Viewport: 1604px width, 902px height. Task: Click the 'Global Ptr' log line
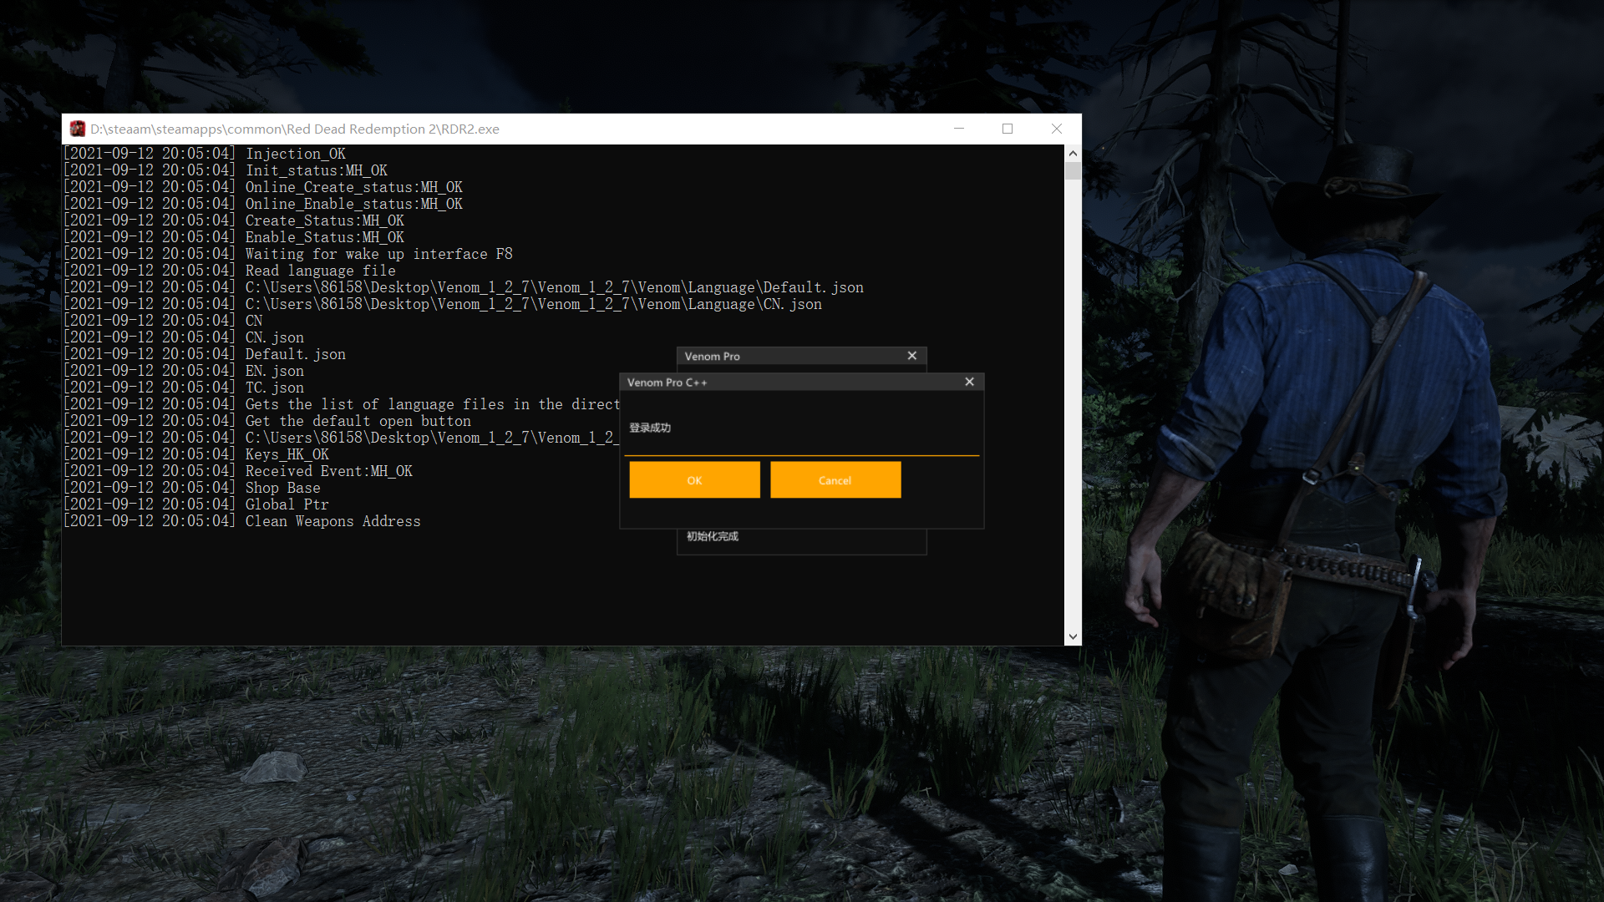(x=196, y=504)
